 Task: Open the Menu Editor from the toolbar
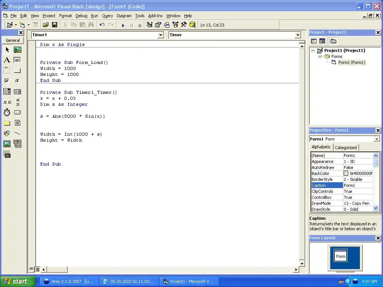[x=36, y=25]
